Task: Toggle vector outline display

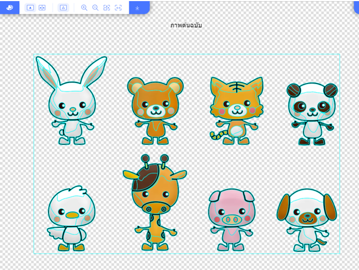Action: (63, 8)
